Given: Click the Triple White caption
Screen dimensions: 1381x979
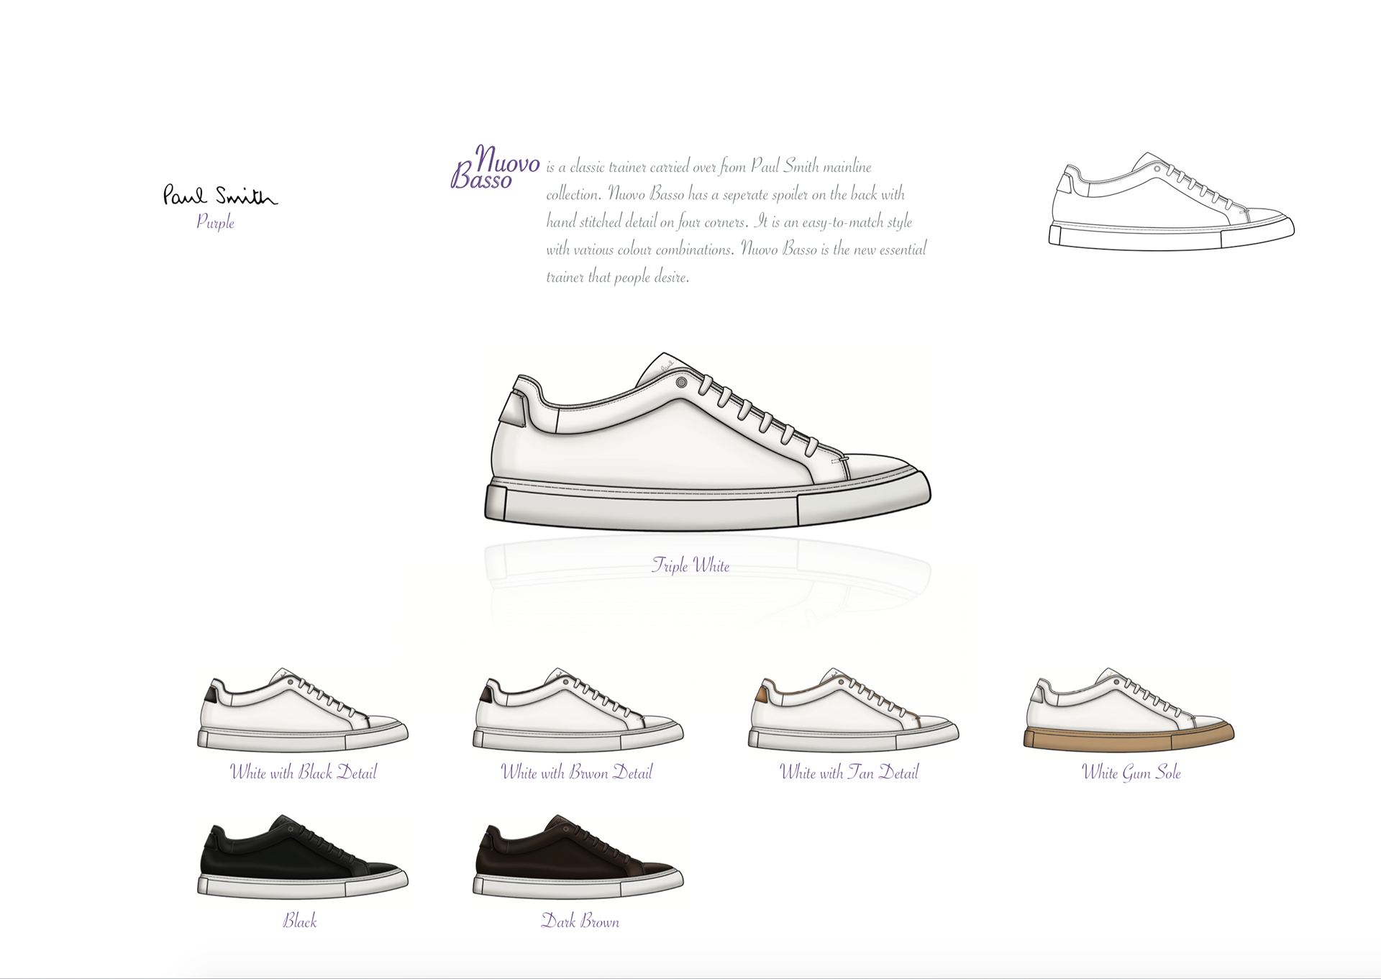Looking at the screenshot, I should [690, 565].
